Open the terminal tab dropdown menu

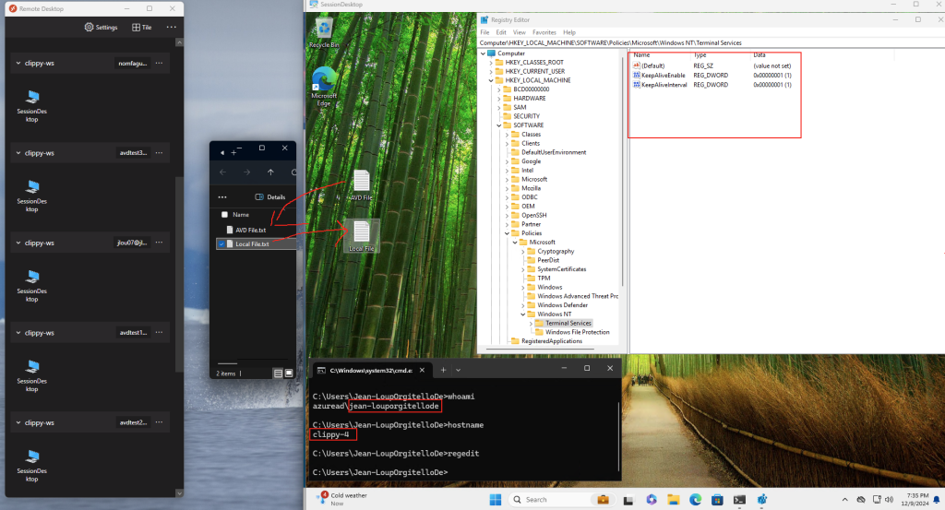[x=459, y=370]
